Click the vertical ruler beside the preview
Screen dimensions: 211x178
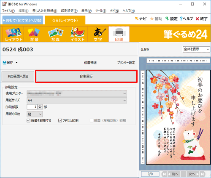[x=143, y=117]
